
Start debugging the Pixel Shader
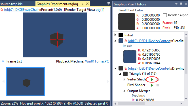pyautogui.click(x=152, y=85)
